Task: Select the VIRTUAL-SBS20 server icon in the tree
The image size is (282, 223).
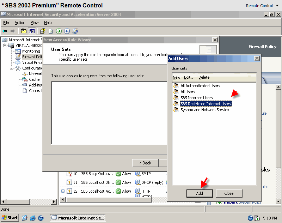Action: pyautogui.click(x=11, y=46)
